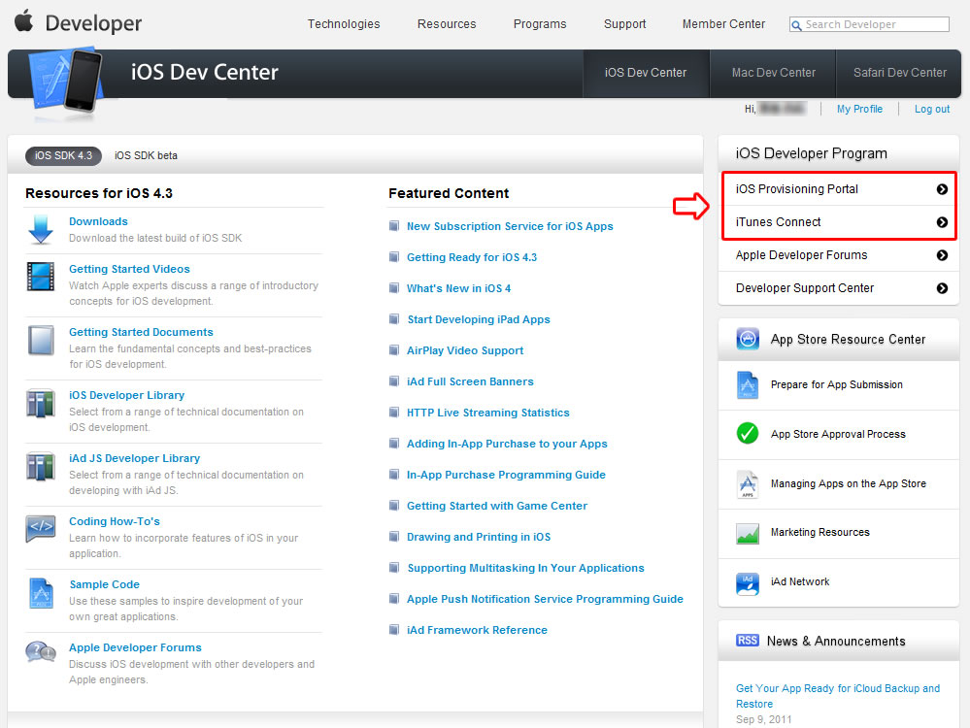Click the News & Announcements heading
Screen dimensions: 970x728
[836, 641]
